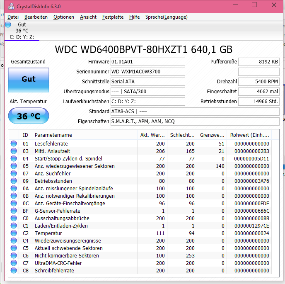285x284 pixels.
Task: Click the Seriennummer field WD-WXM1AC0W3700
Action: click(x=148, y=72)
